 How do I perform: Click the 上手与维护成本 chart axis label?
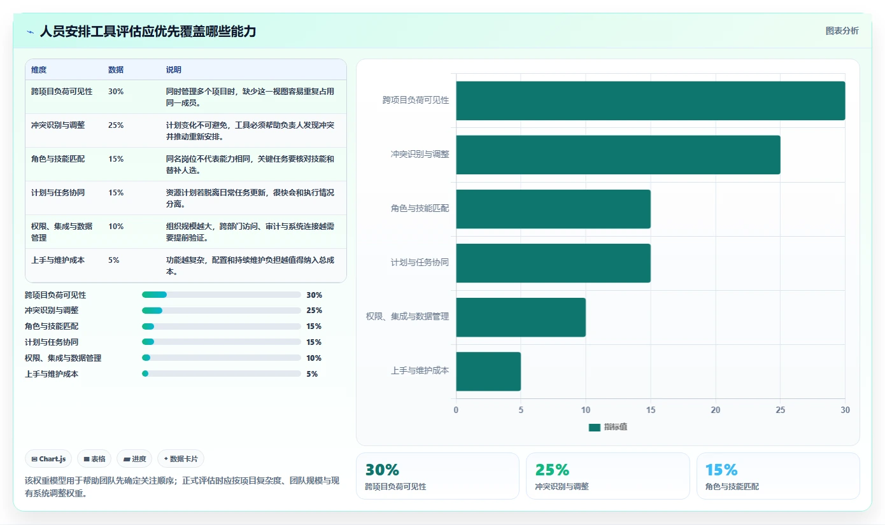click(x=420, y=370)
